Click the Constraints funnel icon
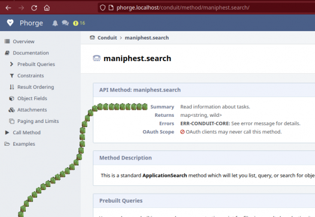This screenshot has width=315, height=217. pos(12,76)
